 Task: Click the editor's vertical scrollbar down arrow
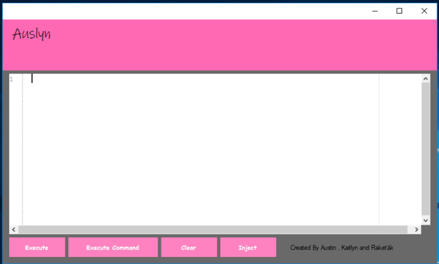pyautogui.click(x=425, y=220)
